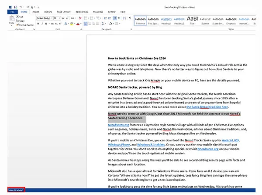Start a numbered list

[x=92, y=18]
